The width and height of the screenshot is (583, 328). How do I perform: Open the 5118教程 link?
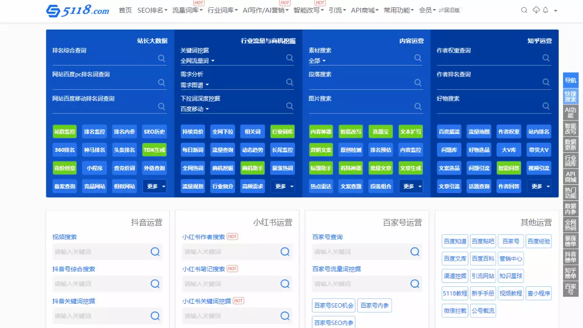tap(455, 294)
